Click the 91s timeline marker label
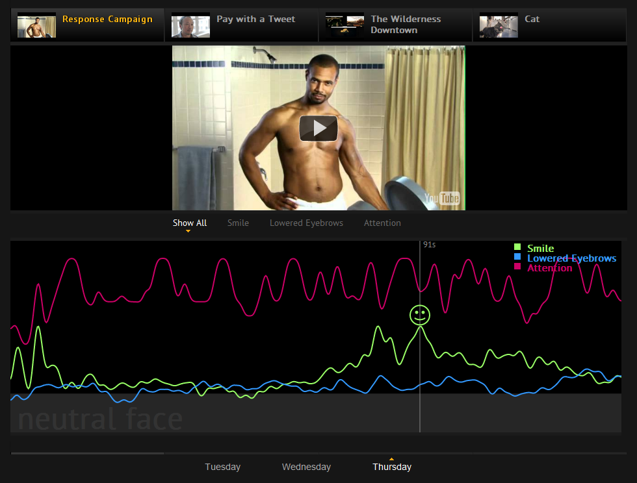Viewport: 637px width, 483px height. (x=429, y=245)
